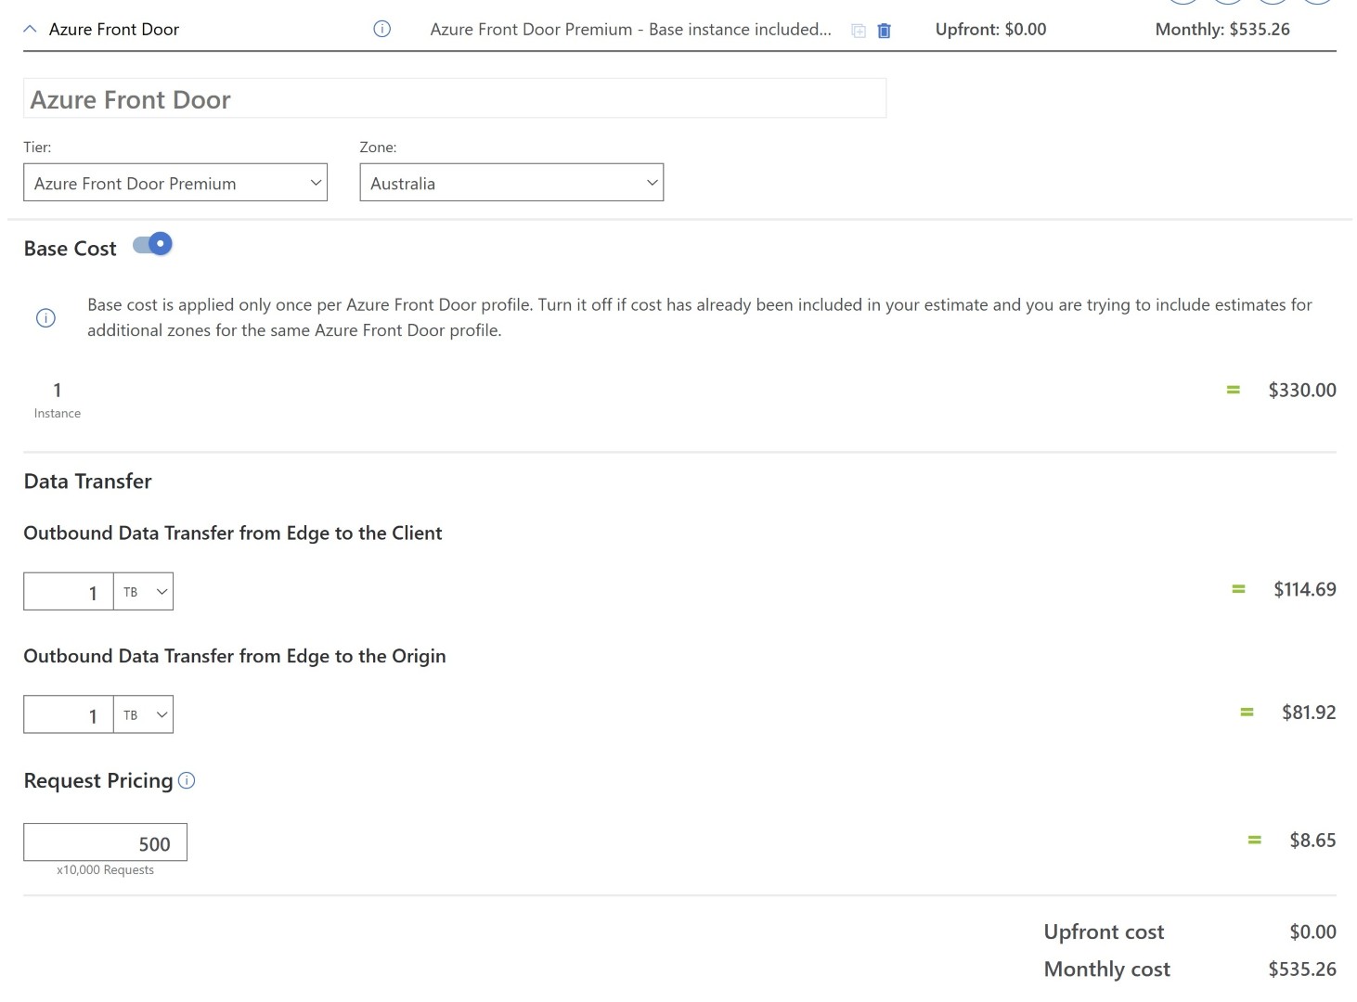Select the $81.92 origin transfer cost
The height and width of the screenshot is (1002, 1357).
coord(1309,713)
